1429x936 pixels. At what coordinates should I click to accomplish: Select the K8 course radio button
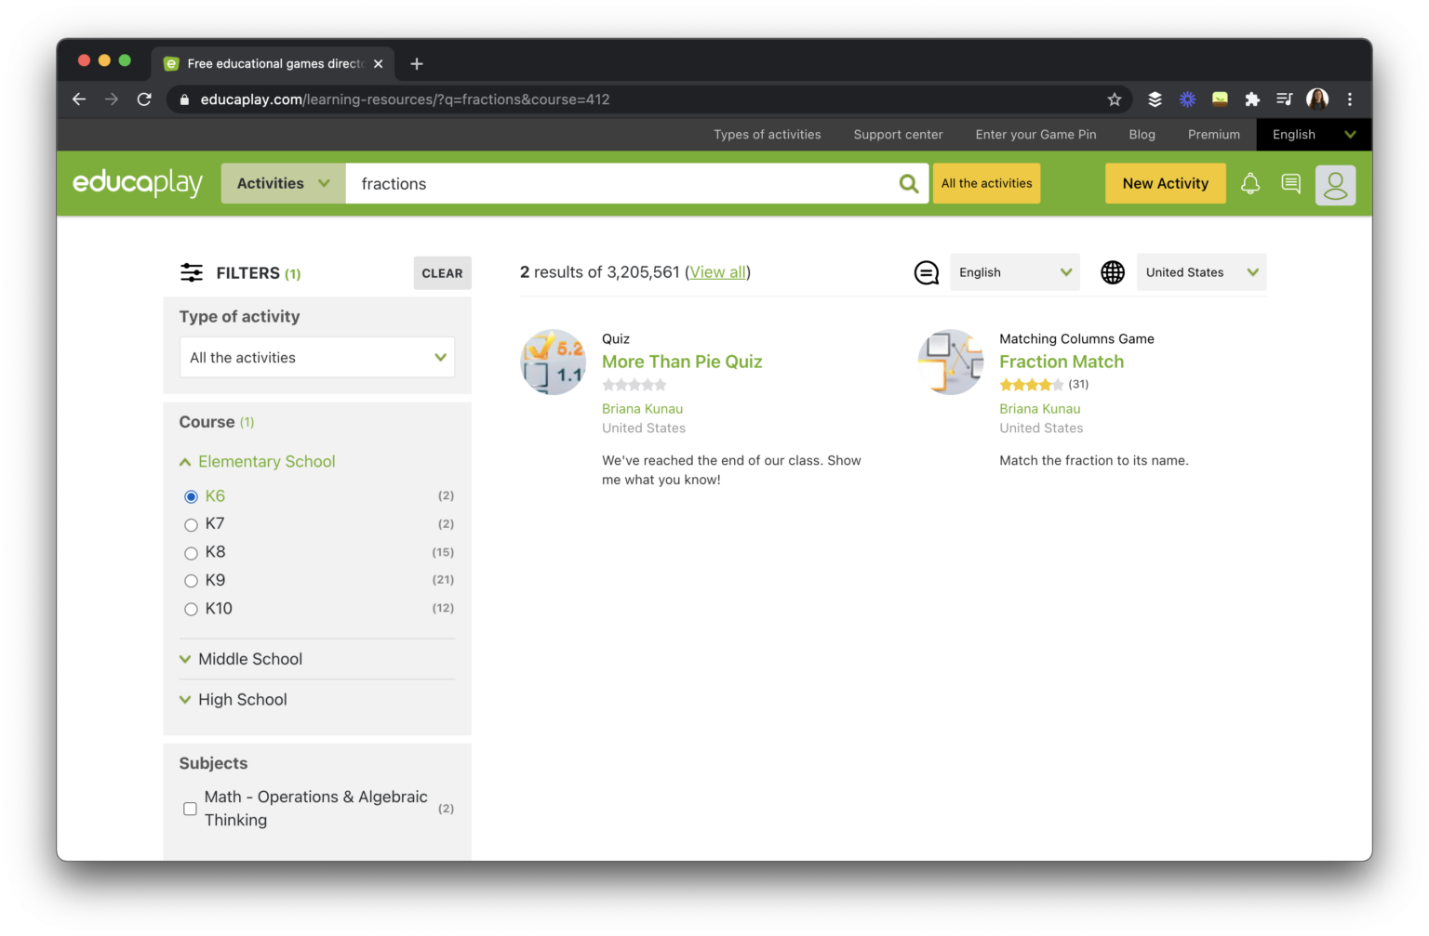[192, 552]
